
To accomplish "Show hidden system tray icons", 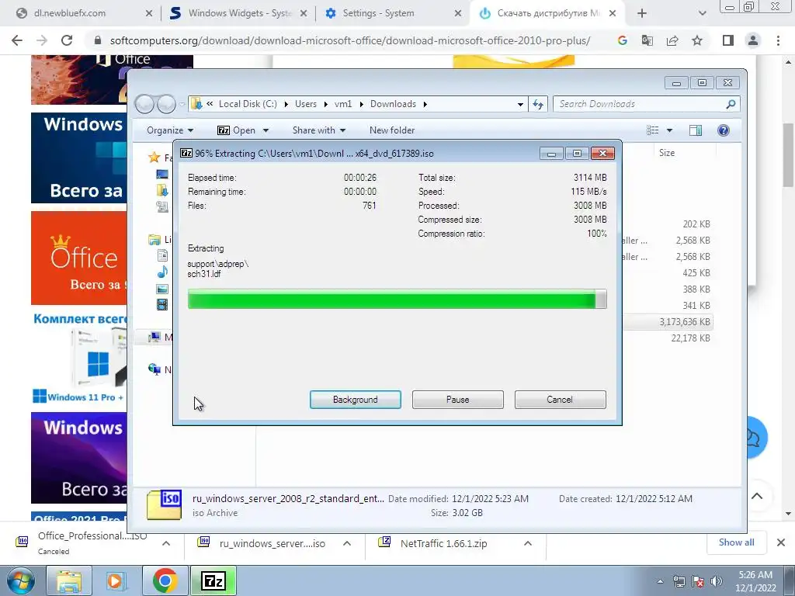I will 660,581.
